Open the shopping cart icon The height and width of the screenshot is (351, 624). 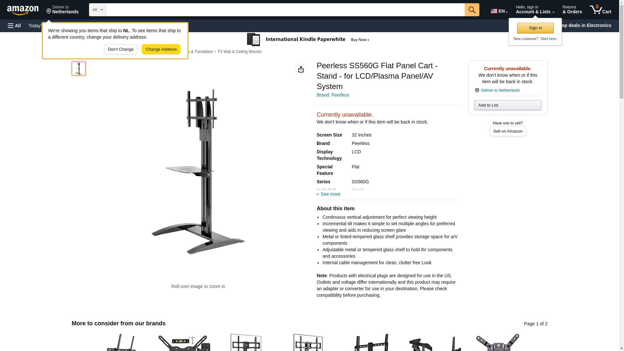click(x=601, y=10)
